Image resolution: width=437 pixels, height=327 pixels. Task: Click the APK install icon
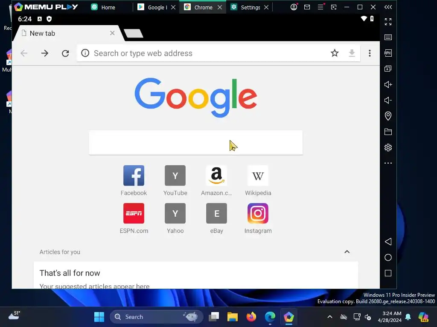(x=388, y=53)
